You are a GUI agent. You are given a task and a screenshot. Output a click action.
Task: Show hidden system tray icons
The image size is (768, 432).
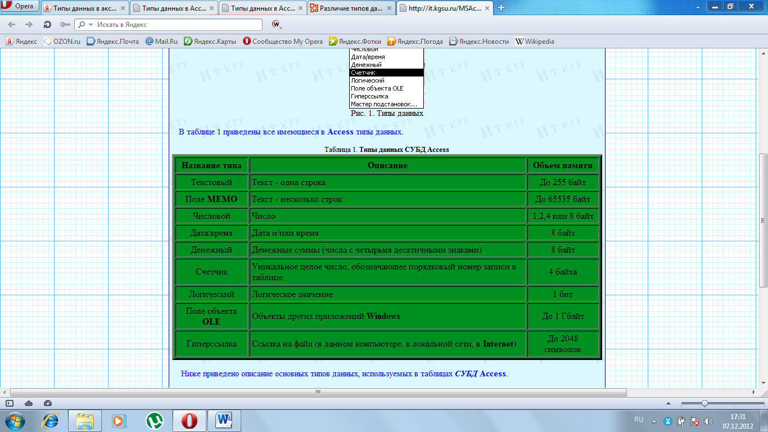pos(653,421)
